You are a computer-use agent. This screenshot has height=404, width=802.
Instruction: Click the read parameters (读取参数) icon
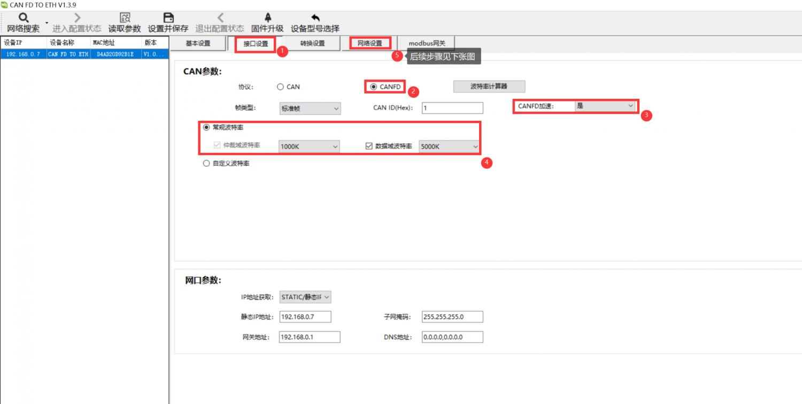pyautogui.click(x=125, y=18)
